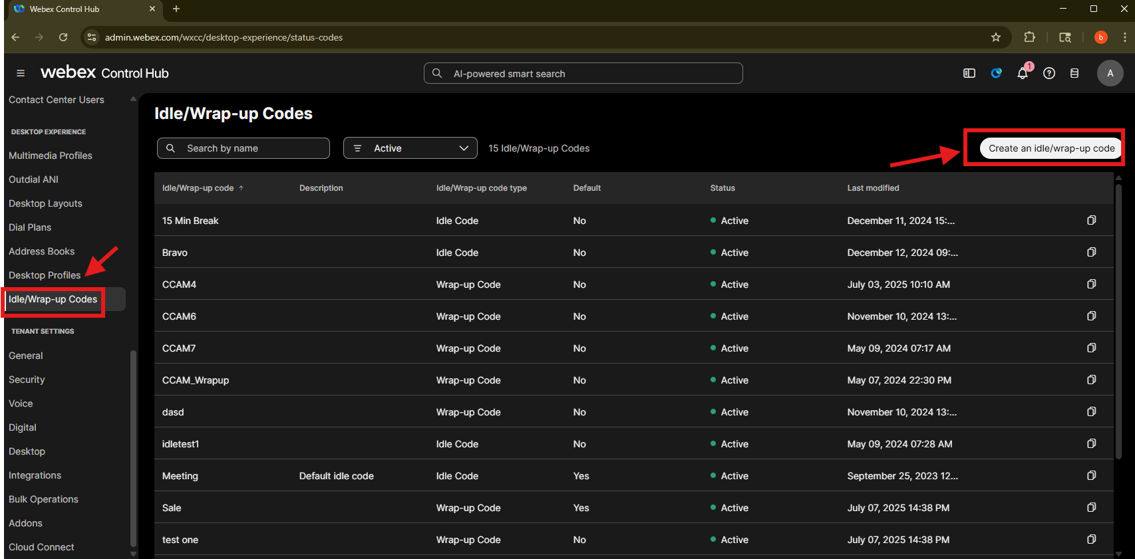Click the clipboard icon beside the help icon
The width and height of the screenshot is (1135, 559).
pyautogui.click(x=1074, y=73)
